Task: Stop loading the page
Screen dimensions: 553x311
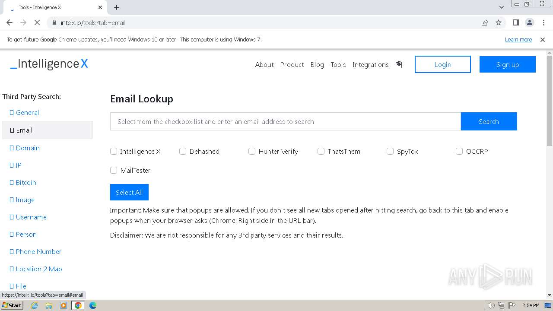Action: [x=37, y=22]
